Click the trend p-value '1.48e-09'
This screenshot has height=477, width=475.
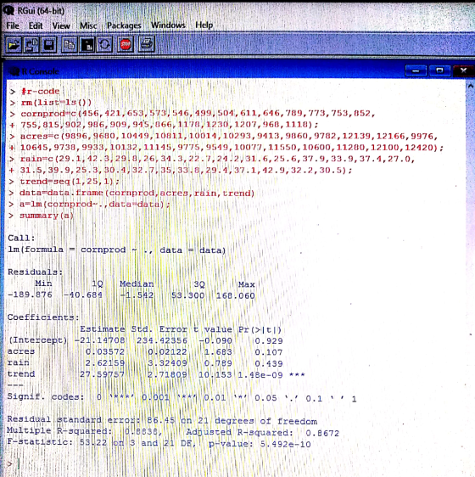pos(260,375)
